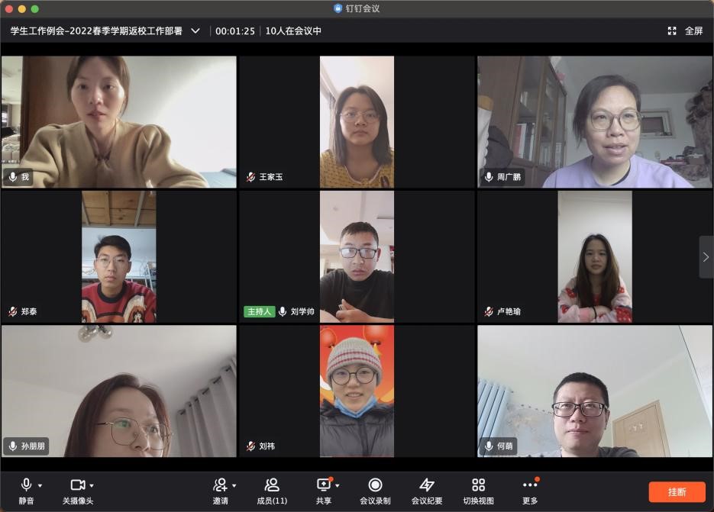
Task: Click the 会议录制 record icon
Action: (x=375, y=485)
